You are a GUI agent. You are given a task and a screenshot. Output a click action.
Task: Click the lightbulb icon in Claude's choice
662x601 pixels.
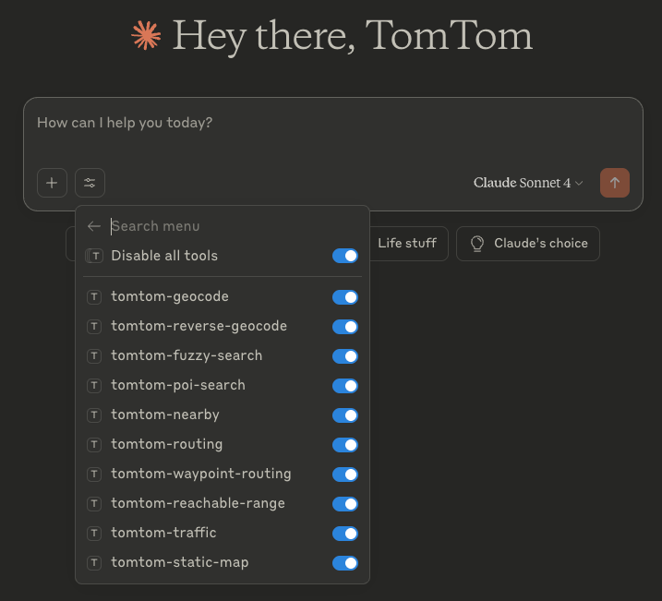pos(477,244)
